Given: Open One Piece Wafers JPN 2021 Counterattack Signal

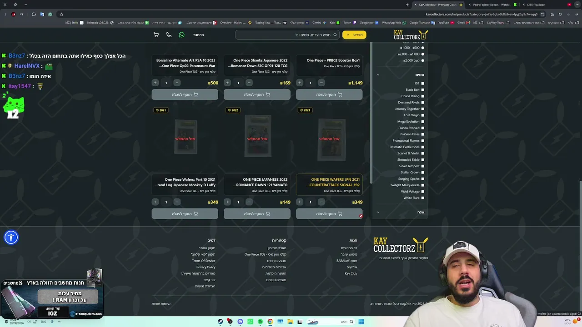Looking at the screenshot, I should [x=333, y=182].
